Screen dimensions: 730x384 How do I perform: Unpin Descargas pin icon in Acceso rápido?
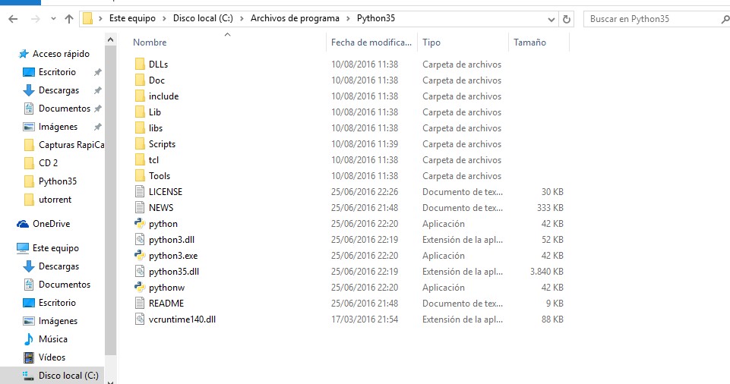(x=98, y=90)
